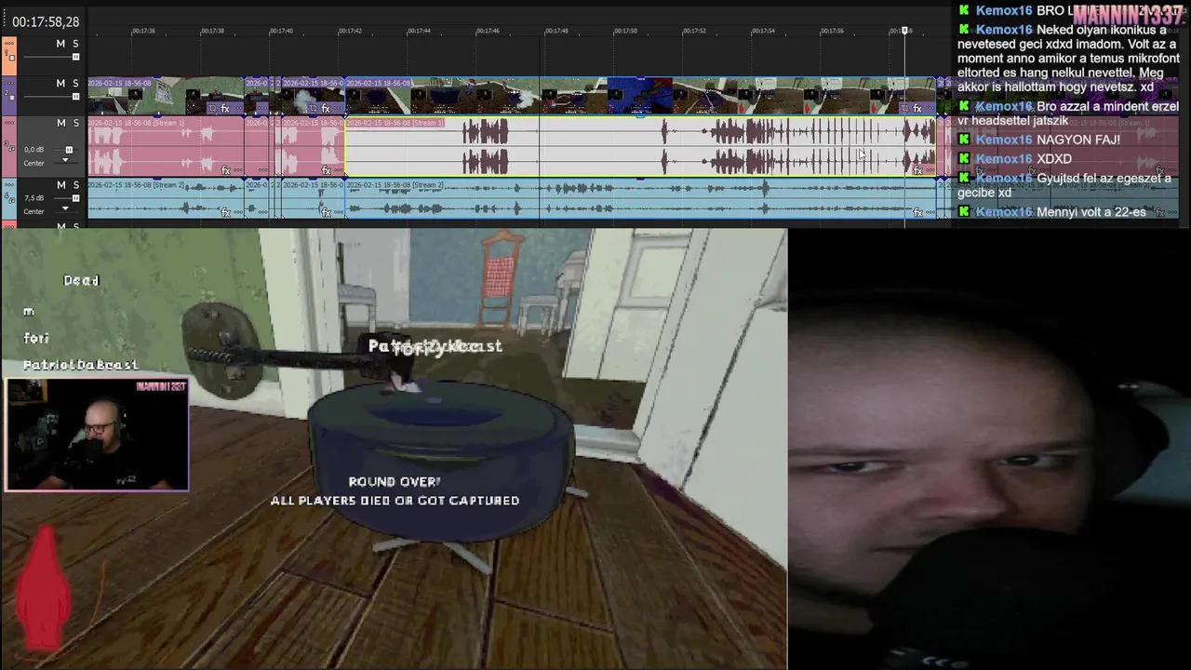Click video track 2 number icon
Screen dimensions: 1191x670
[x=9, y=95]
